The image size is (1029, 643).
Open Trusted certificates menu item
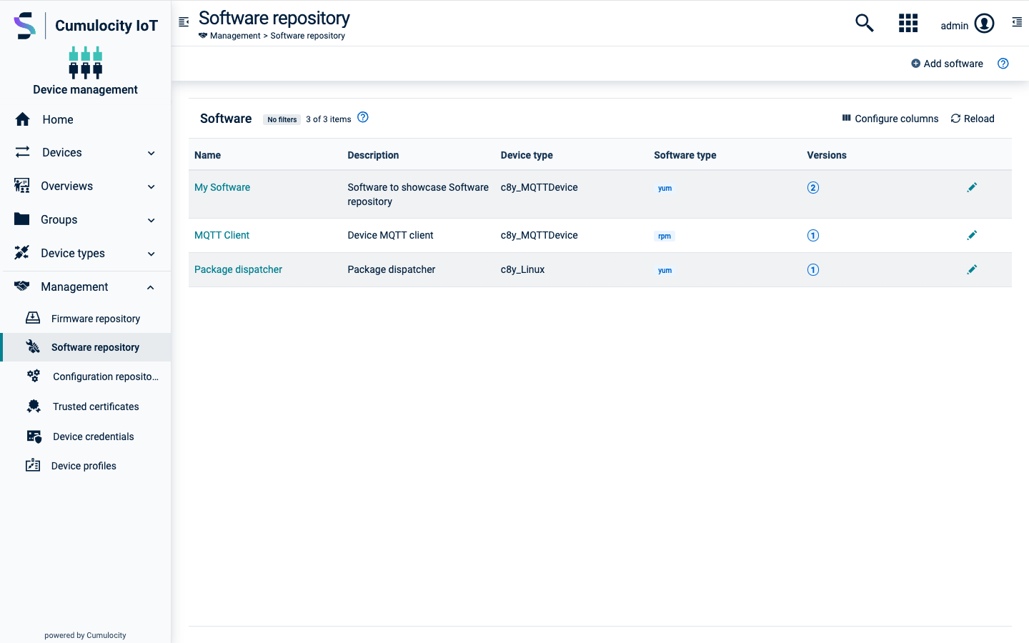click(x=86, y=407)
